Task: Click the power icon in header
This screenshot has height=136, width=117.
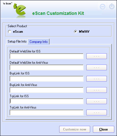Action: pyautogui.click(x=112, y=7)
